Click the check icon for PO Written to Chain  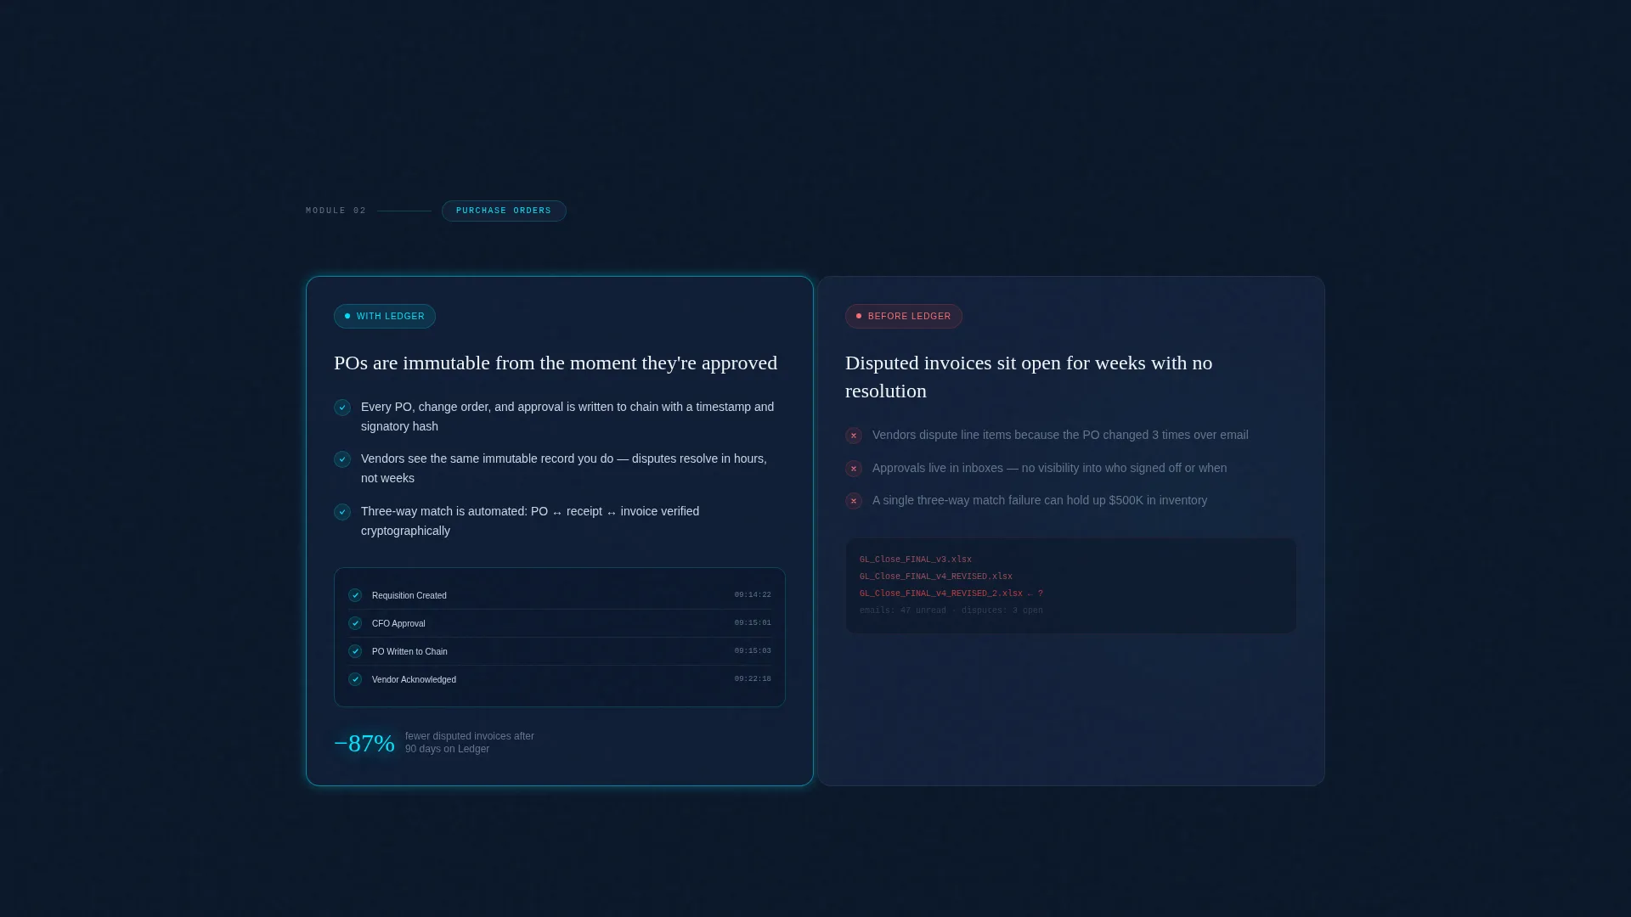[x=355, y=651]
